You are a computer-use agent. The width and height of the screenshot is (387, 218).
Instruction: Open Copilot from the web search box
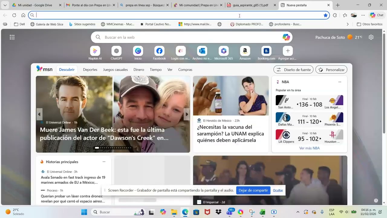pyautogui.click(x=286, y=37)
